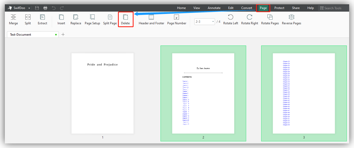
Task: Click Reverse Pages
Action: coord(292,20)
